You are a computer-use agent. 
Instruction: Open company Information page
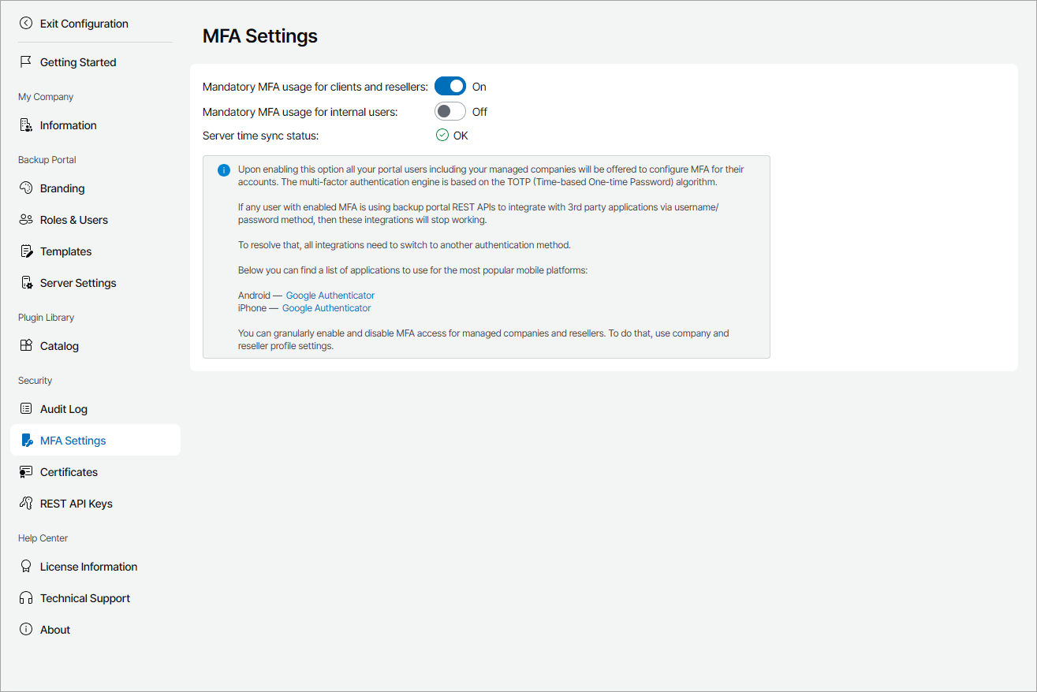[x=68, y=125]
